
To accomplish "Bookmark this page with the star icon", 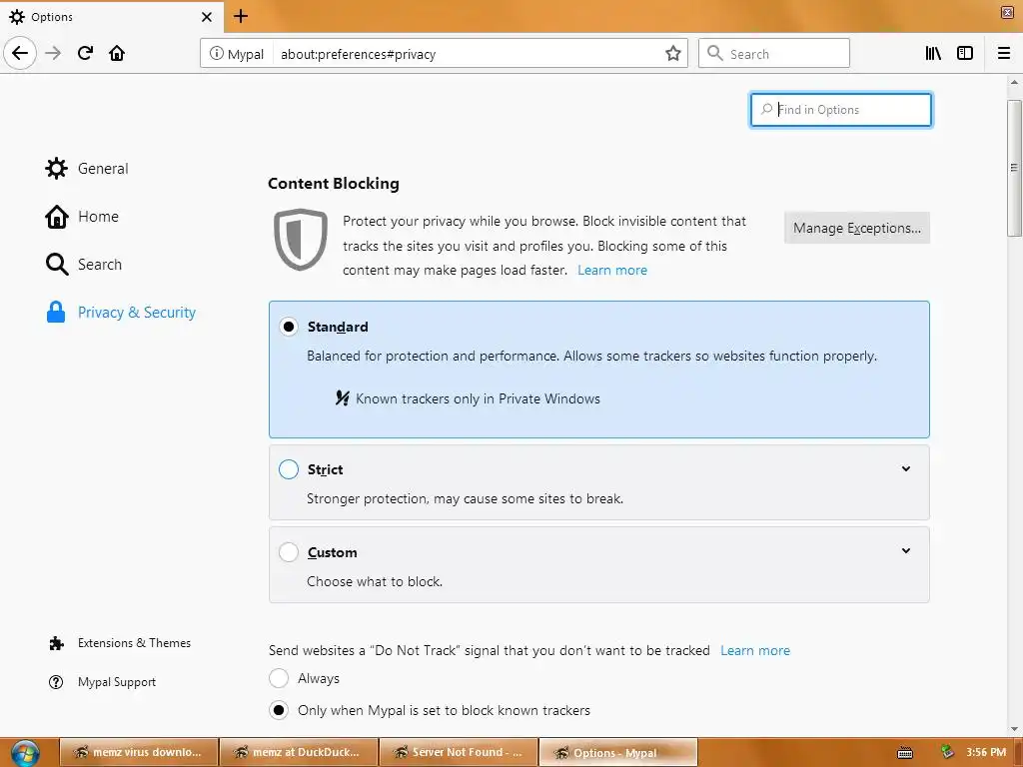I will pos(672,54).
